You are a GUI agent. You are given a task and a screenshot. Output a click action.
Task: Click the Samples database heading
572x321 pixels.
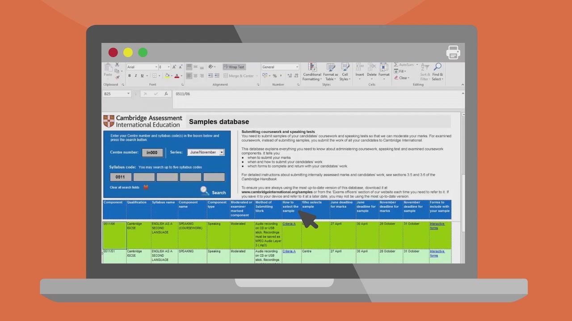(x=219, y=122)
